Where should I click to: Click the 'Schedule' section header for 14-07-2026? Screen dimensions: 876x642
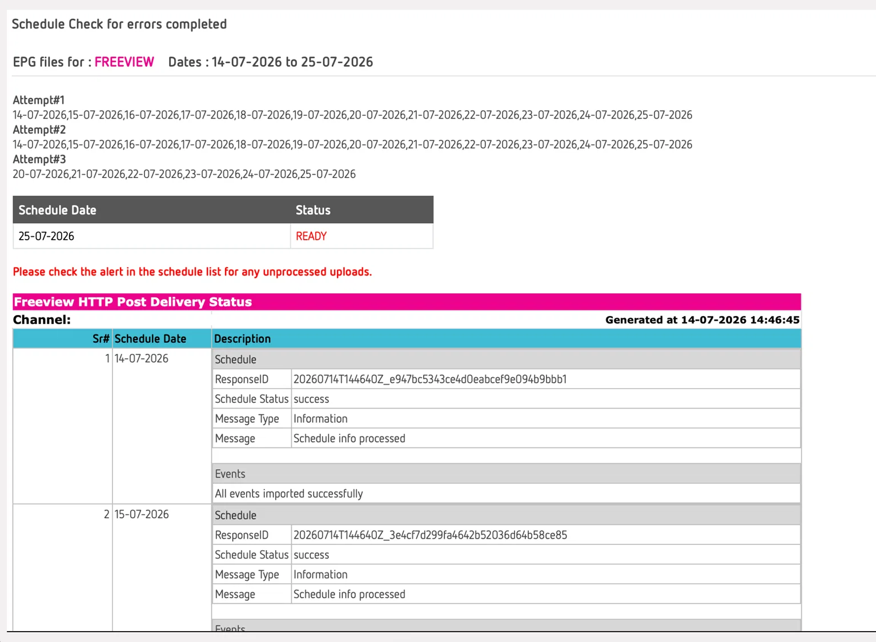click(x=507, y=360)
